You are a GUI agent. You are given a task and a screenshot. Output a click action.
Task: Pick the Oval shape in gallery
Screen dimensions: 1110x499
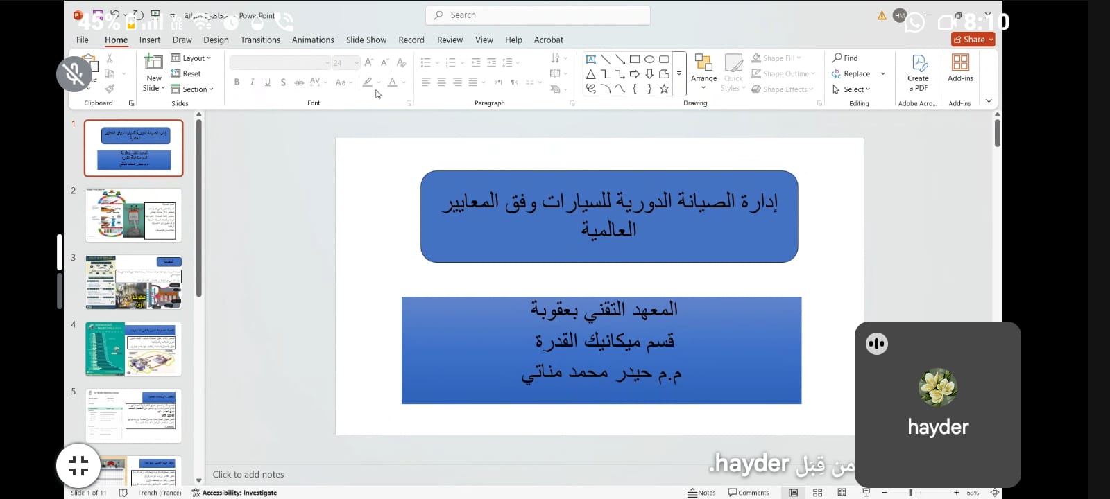click(649, 60)
